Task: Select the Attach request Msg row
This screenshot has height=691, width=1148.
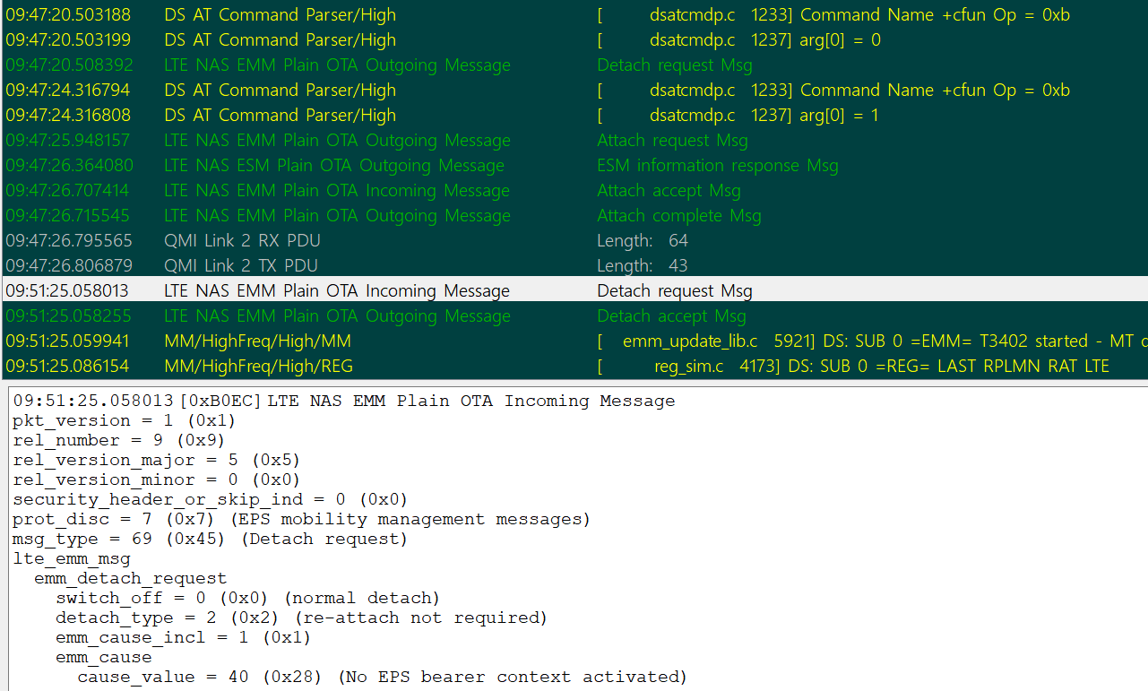Action: point(574,140)
